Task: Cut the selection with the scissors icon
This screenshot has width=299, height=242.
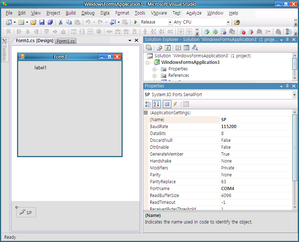Action: 60,22
